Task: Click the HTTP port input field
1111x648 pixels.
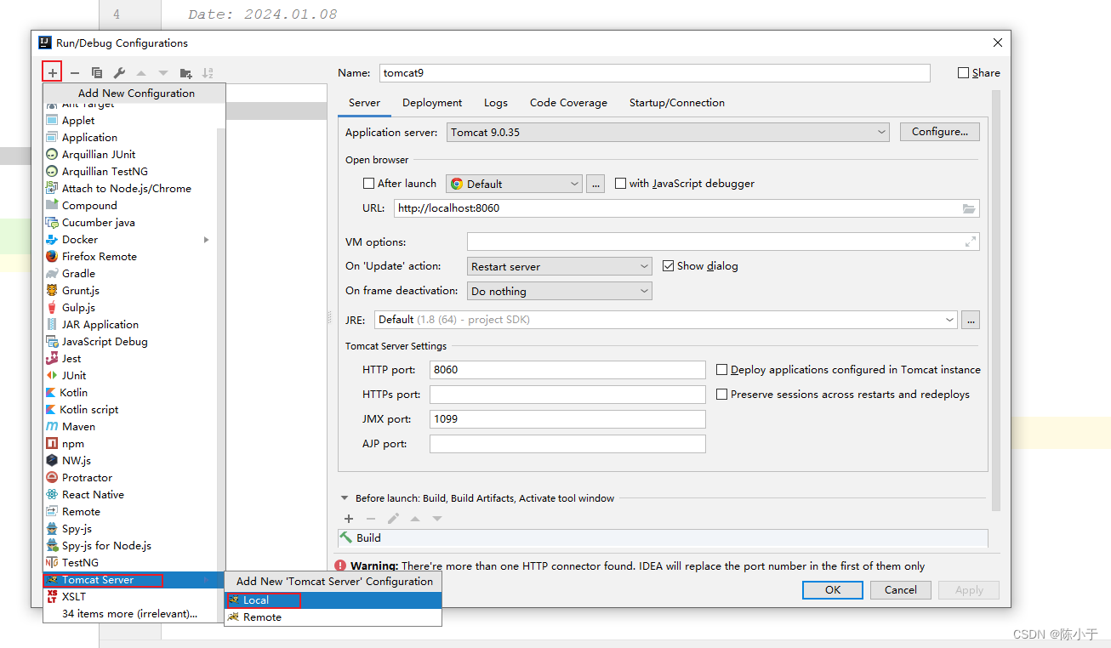Action: (567, 370)
